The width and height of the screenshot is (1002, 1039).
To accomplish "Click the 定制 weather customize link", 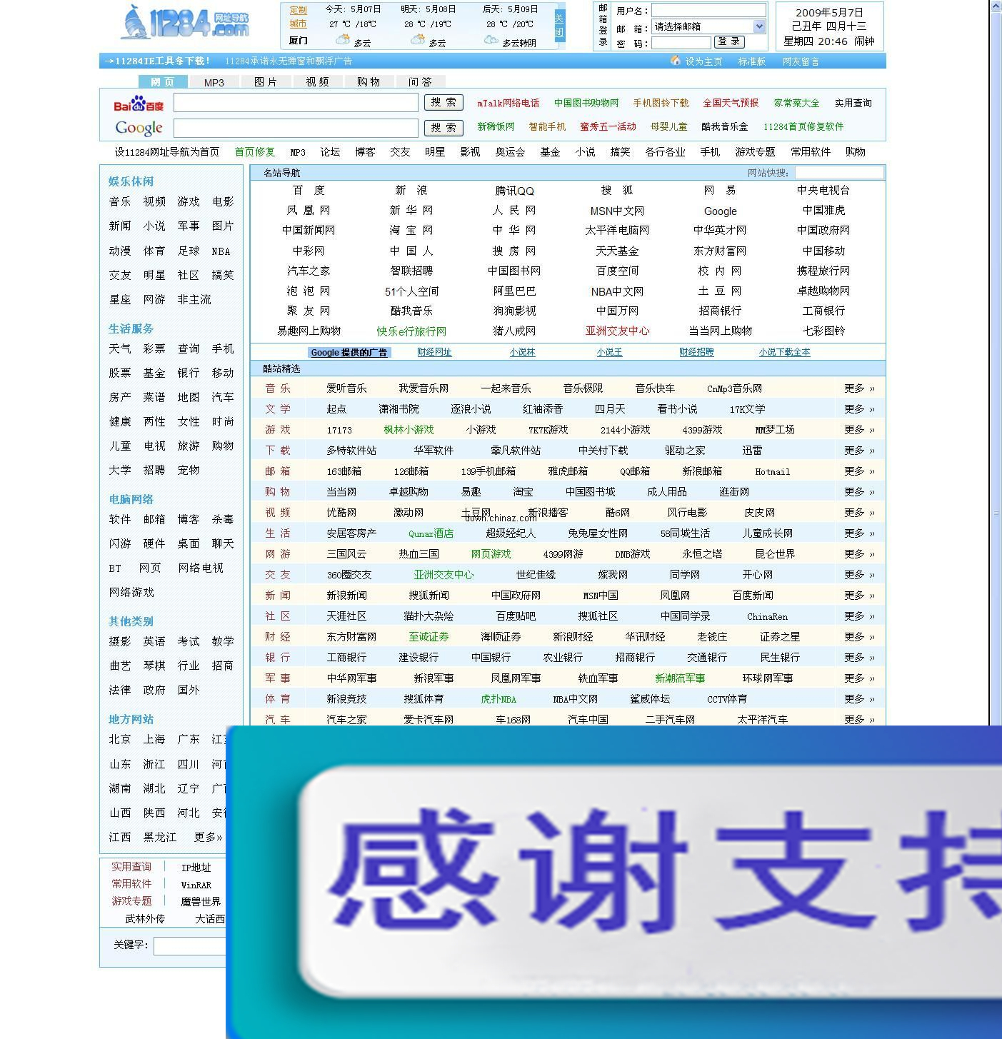I will (299, 10).
